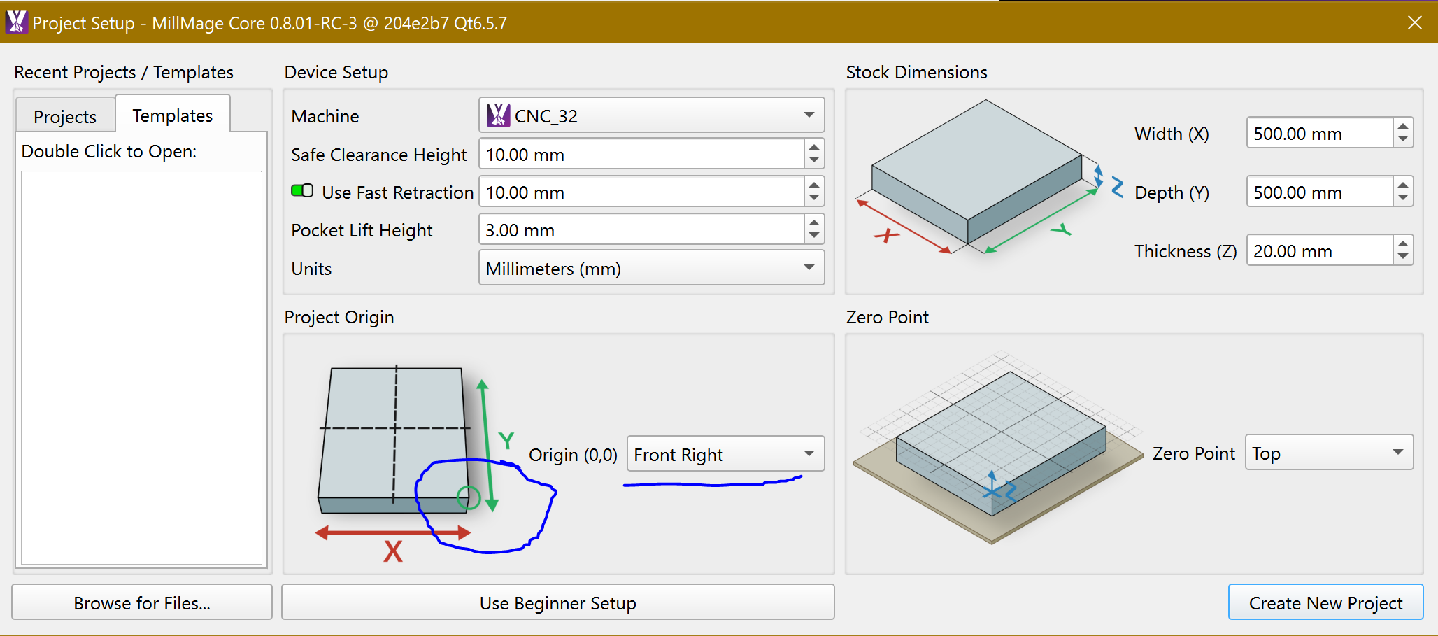
Task: Click the MillMage app icon in title bar
Action: [x=16, y=22]
